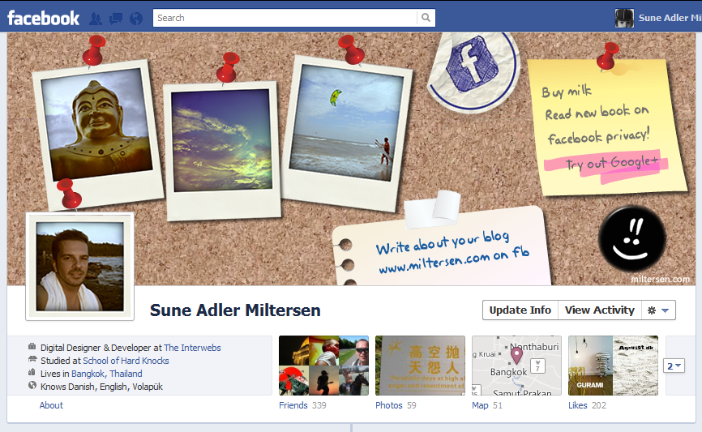Open The Interwebs workplace link

(x=192, y=348)
